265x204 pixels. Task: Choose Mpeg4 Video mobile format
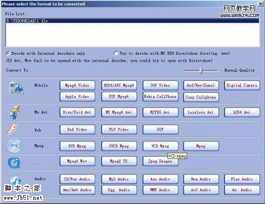pyautogui.click(x=77, y=85)
